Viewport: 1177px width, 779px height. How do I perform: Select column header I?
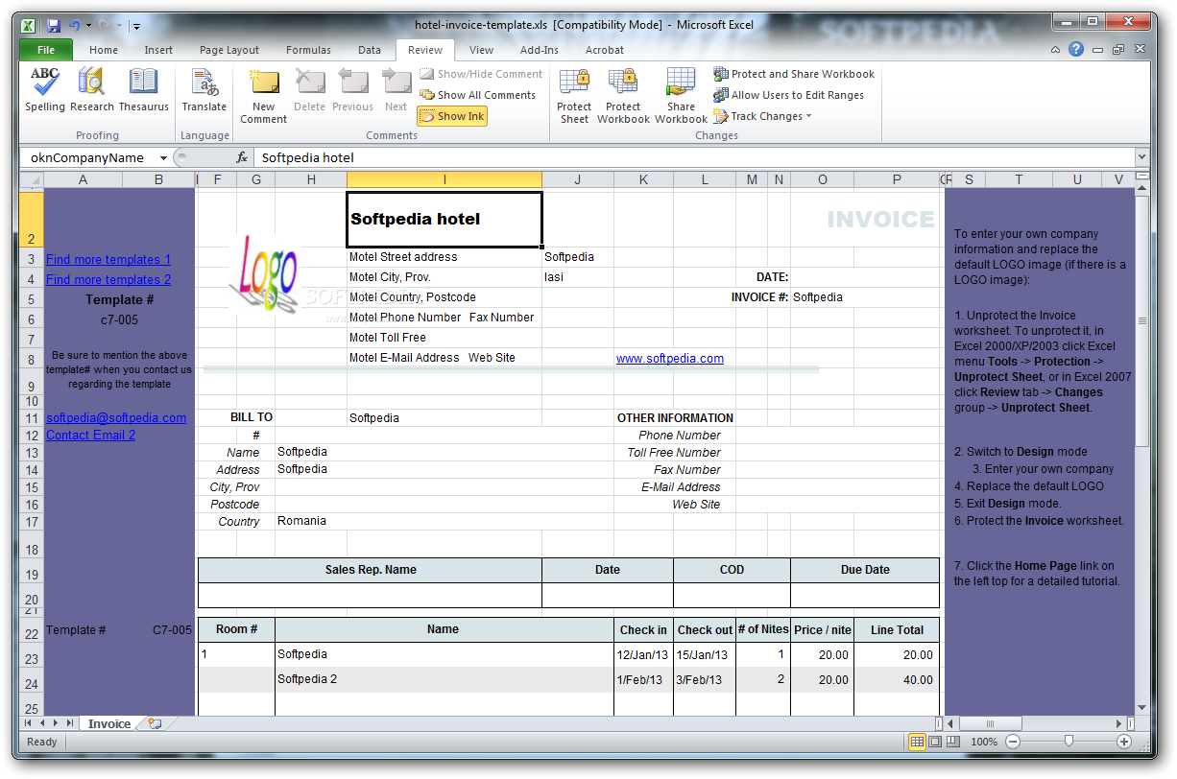[444, 179]
